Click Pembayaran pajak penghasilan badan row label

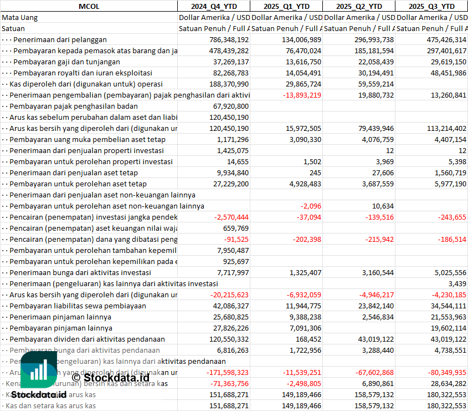coord(74,106)
